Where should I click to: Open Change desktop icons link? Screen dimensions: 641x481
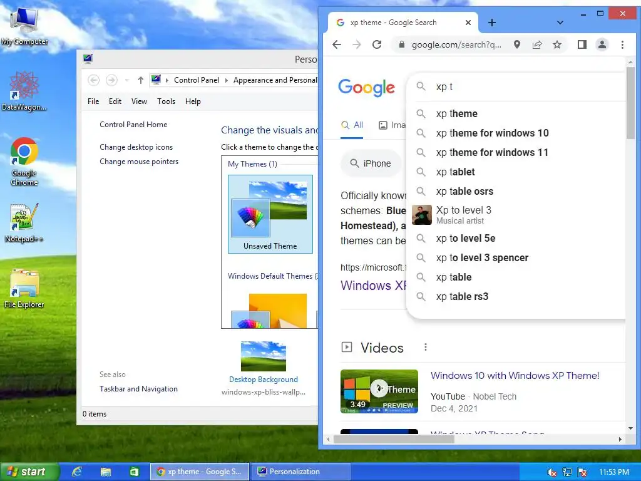point(136,147)
